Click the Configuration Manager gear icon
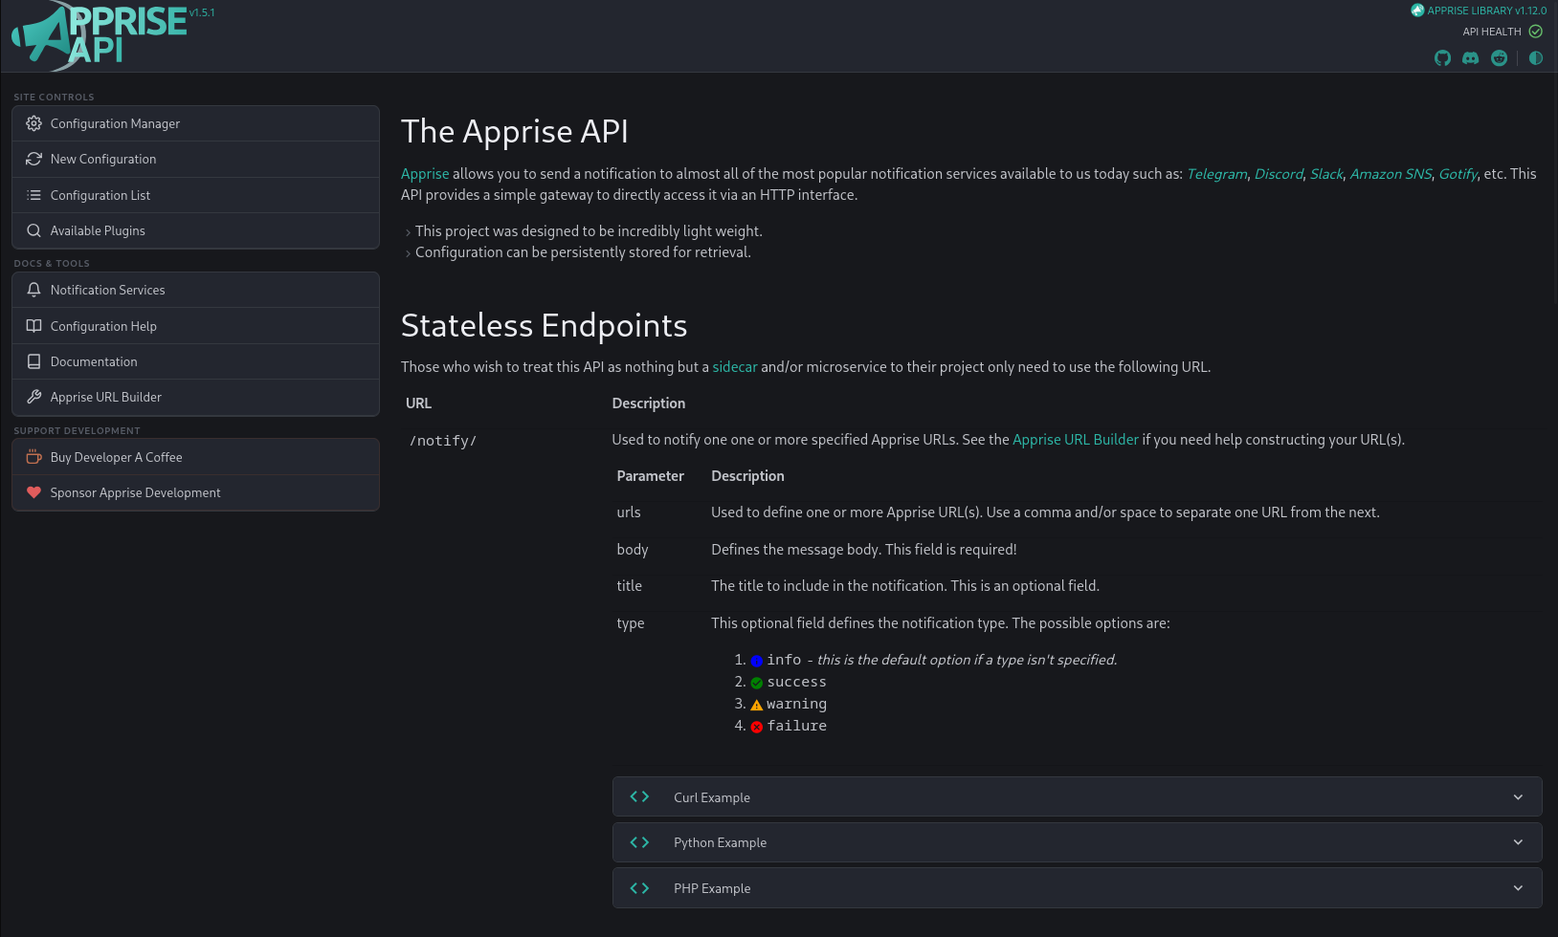The height and width of the screenshot is (937, 1558). tap(33, 123)
